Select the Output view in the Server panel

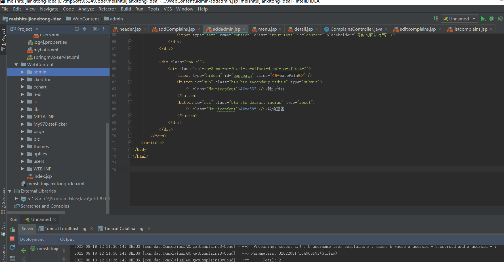67,239
